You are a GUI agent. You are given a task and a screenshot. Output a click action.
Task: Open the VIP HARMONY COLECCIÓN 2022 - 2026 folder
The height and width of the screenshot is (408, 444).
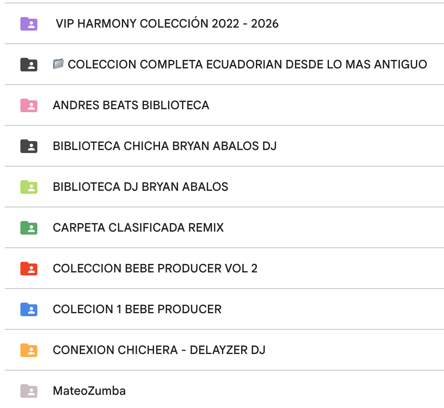(167, 24)
